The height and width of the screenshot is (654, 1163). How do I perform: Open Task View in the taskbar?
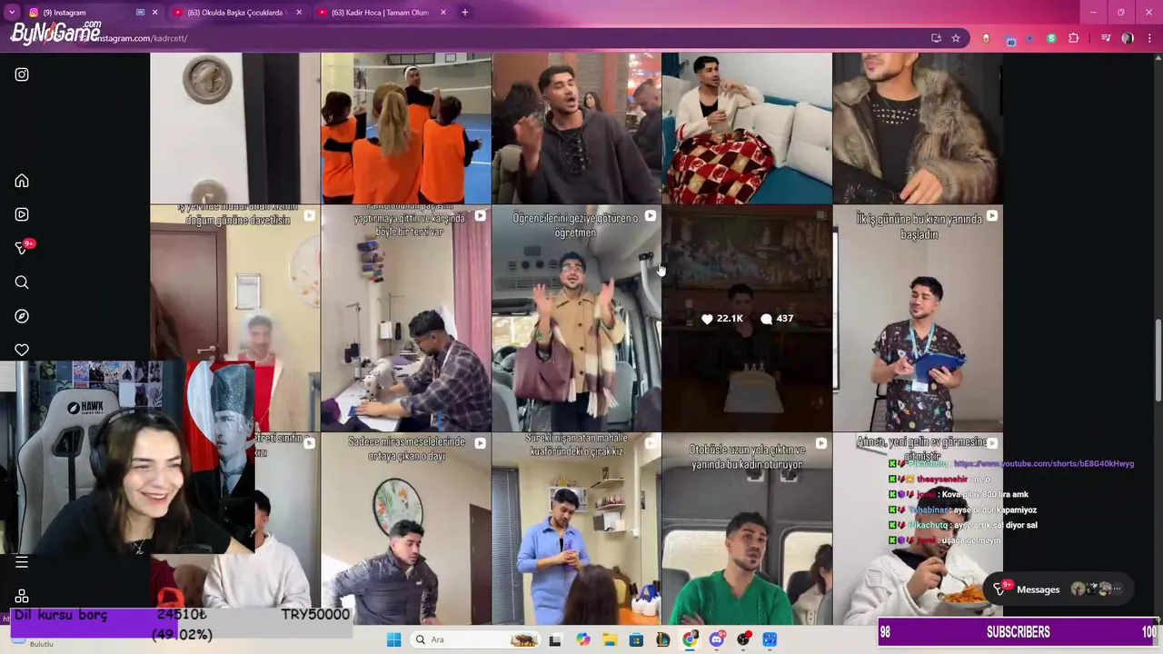[x=555, y=639]
